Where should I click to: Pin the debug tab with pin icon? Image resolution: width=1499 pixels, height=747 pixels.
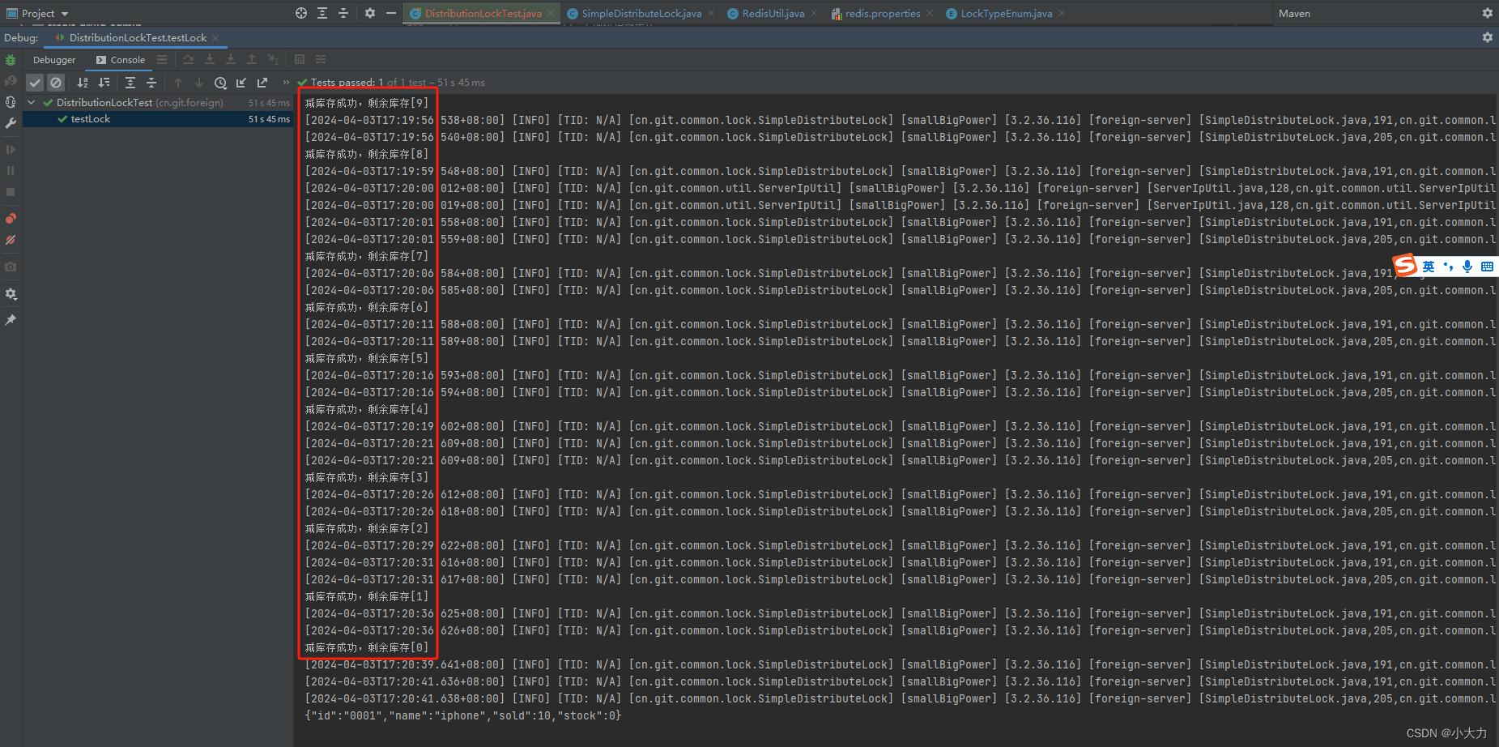(11, 320)
